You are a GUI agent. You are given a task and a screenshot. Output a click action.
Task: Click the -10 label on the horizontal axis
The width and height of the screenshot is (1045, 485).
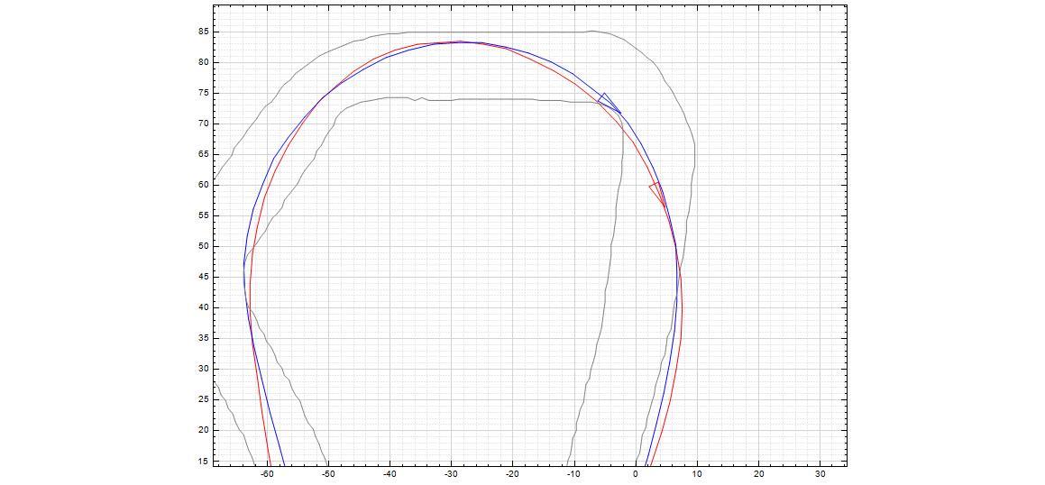point(573,474)
